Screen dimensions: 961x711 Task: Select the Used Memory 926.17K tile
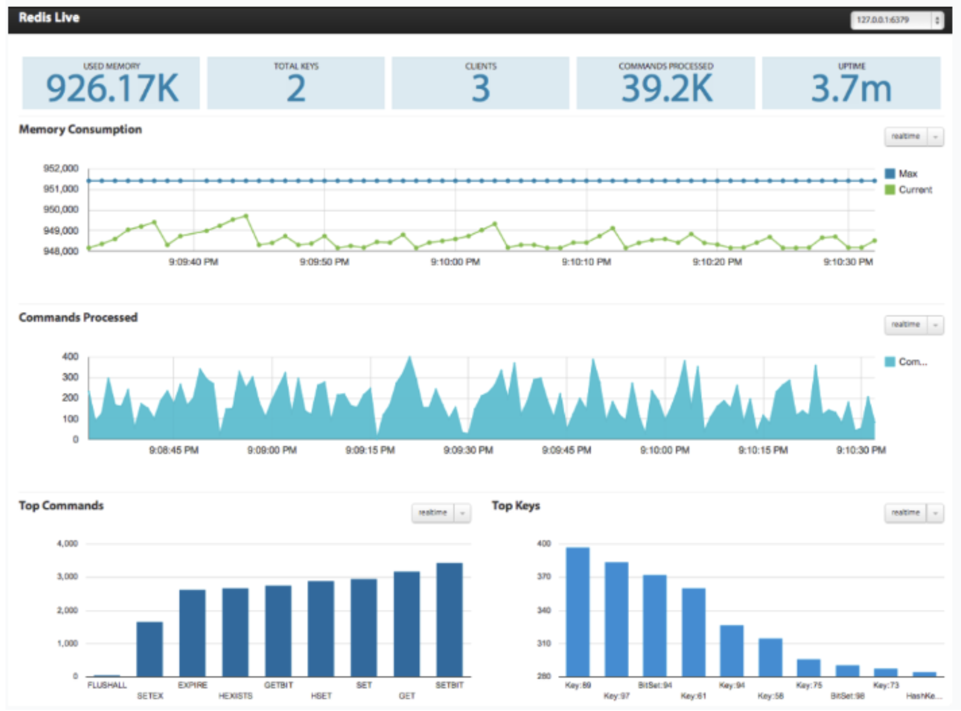111,83
